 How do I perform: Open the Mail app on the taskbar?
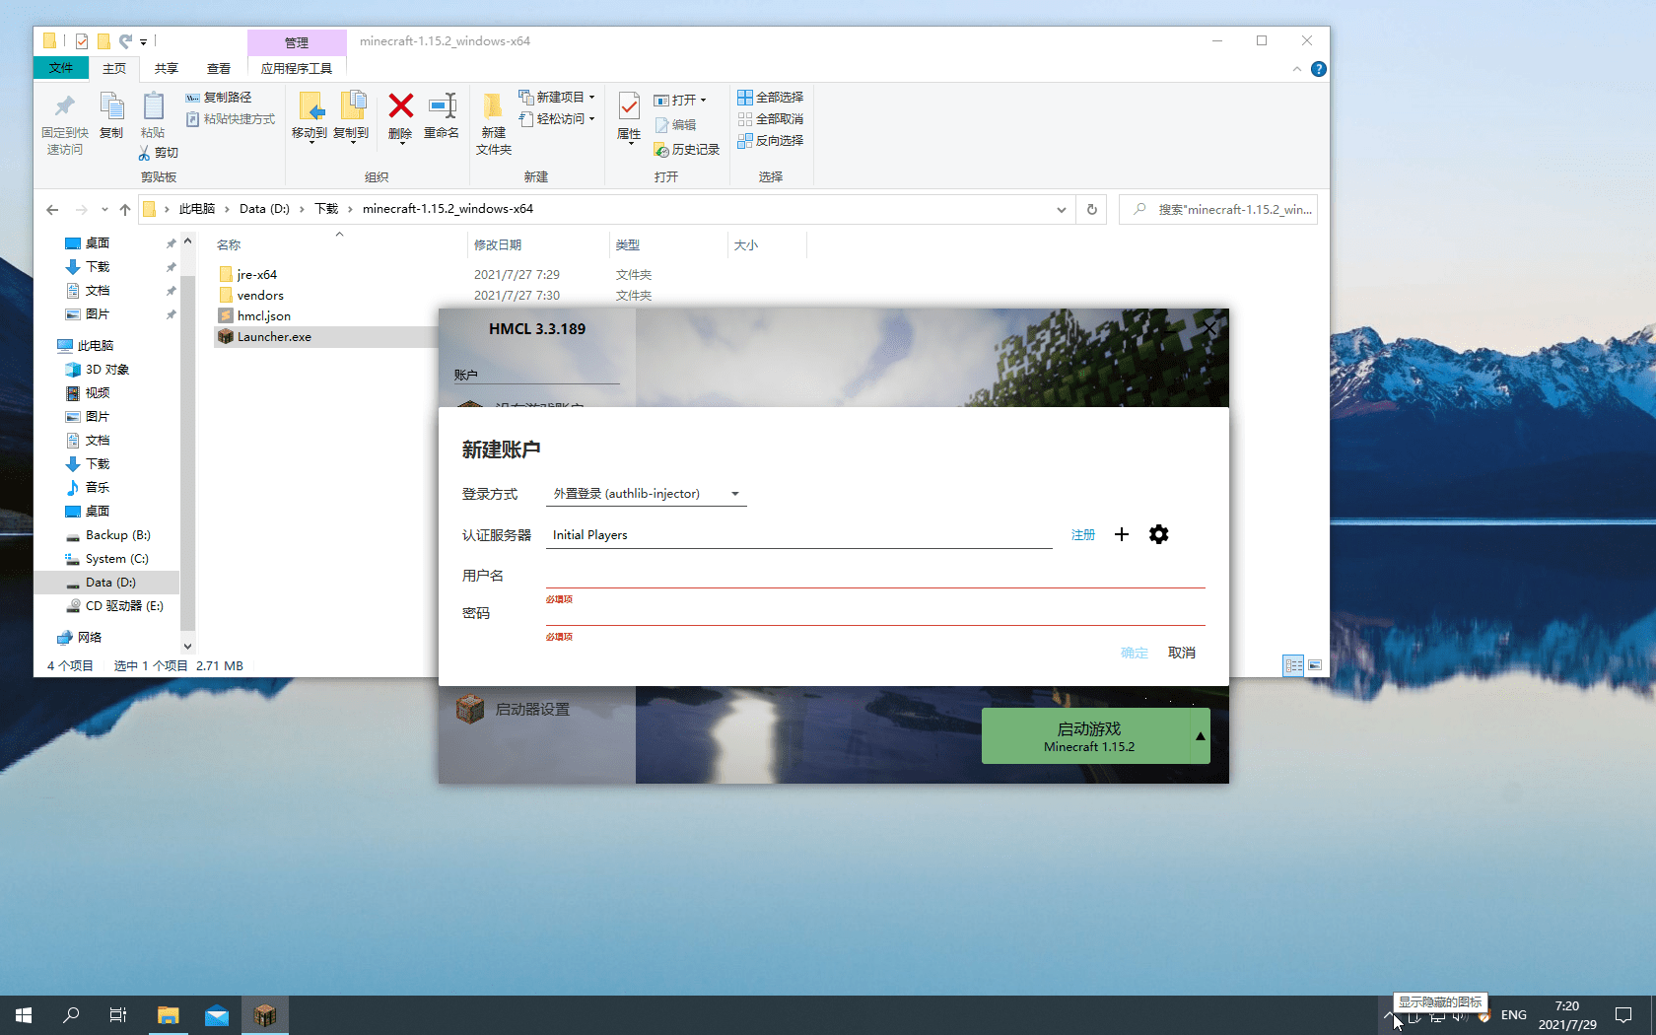click(217, 1015)
